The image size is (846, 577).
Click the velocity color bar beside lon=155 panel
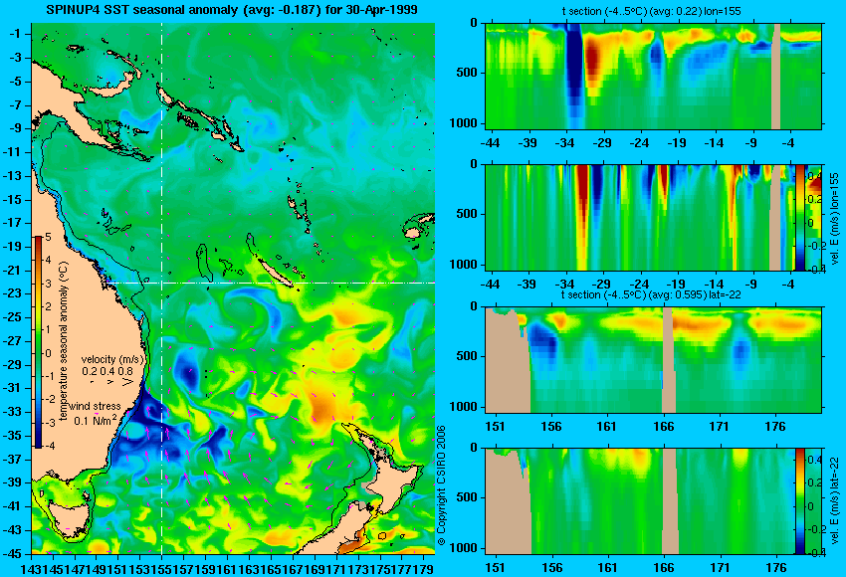(800, 217)
